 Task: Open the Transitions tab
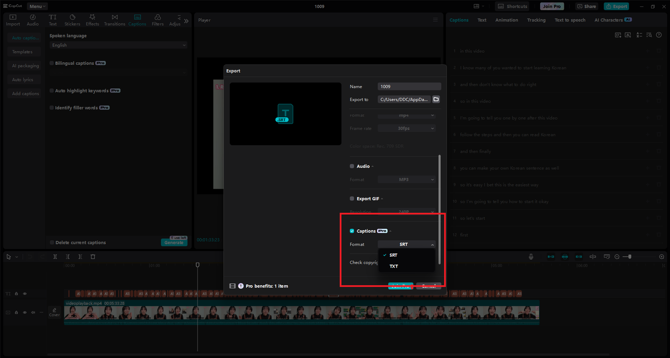pyautogui.click(x=115, y=20)
